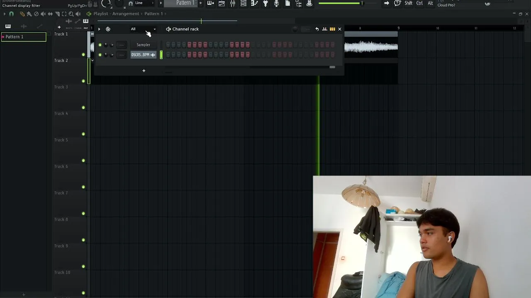531x298 pixels.
Task: Select the Playback speaker tool in Playlist
Action: (78, 14)
